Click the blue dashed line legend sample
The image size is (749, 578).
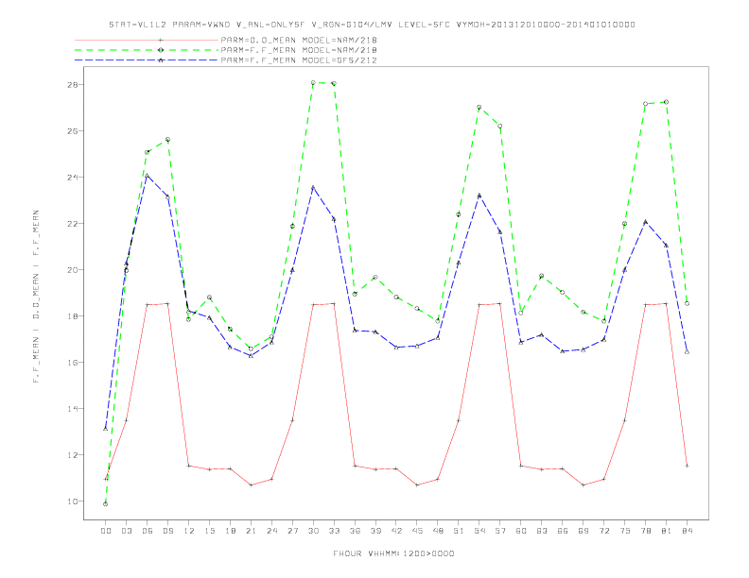tap(147, 60)
